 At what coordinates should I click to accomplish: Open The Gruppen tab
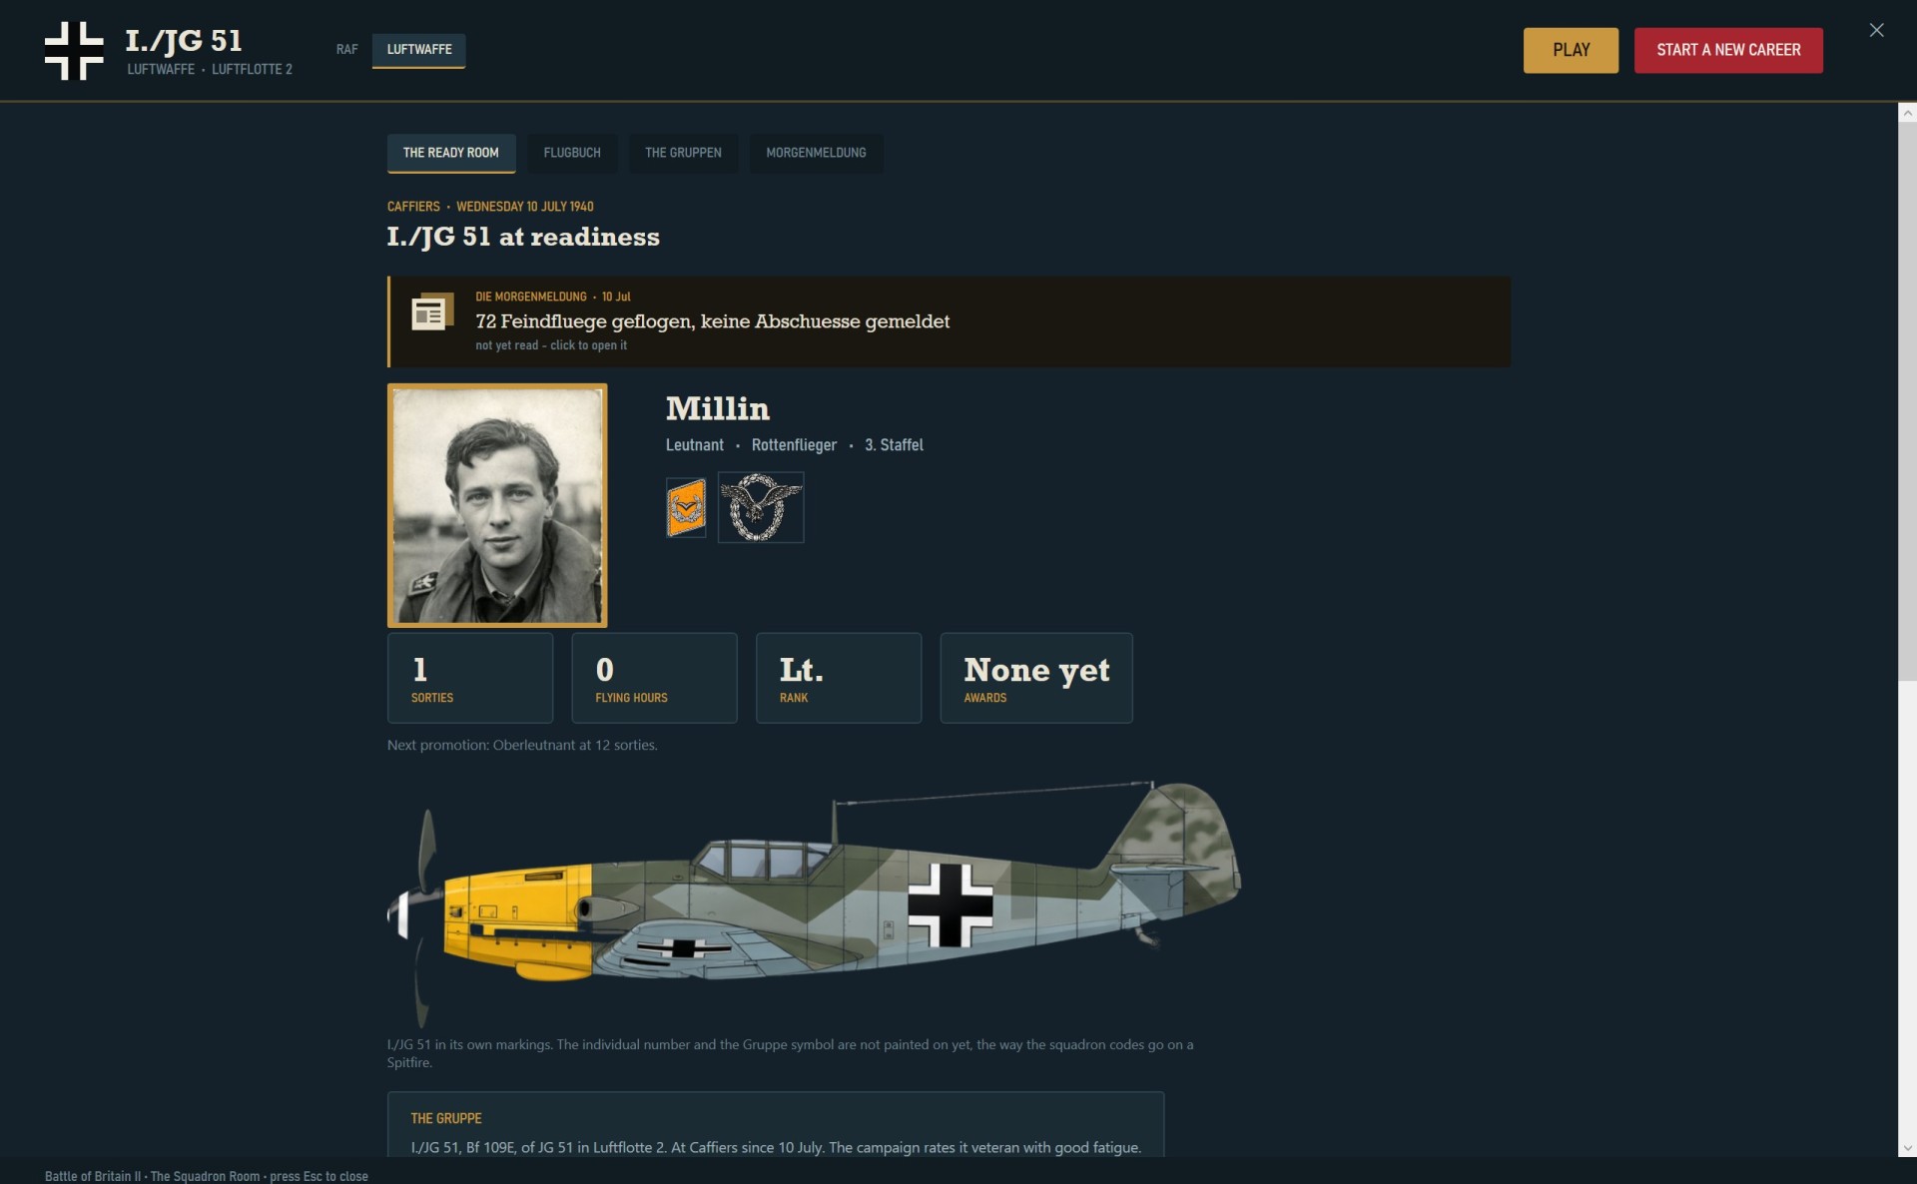click(x=683, y=153)
